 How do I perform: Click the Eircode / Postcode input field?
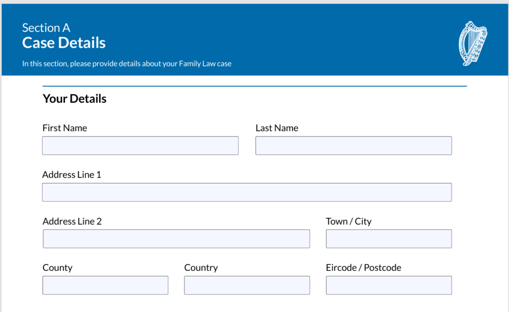pyautogui.click(x=389, y=286)
